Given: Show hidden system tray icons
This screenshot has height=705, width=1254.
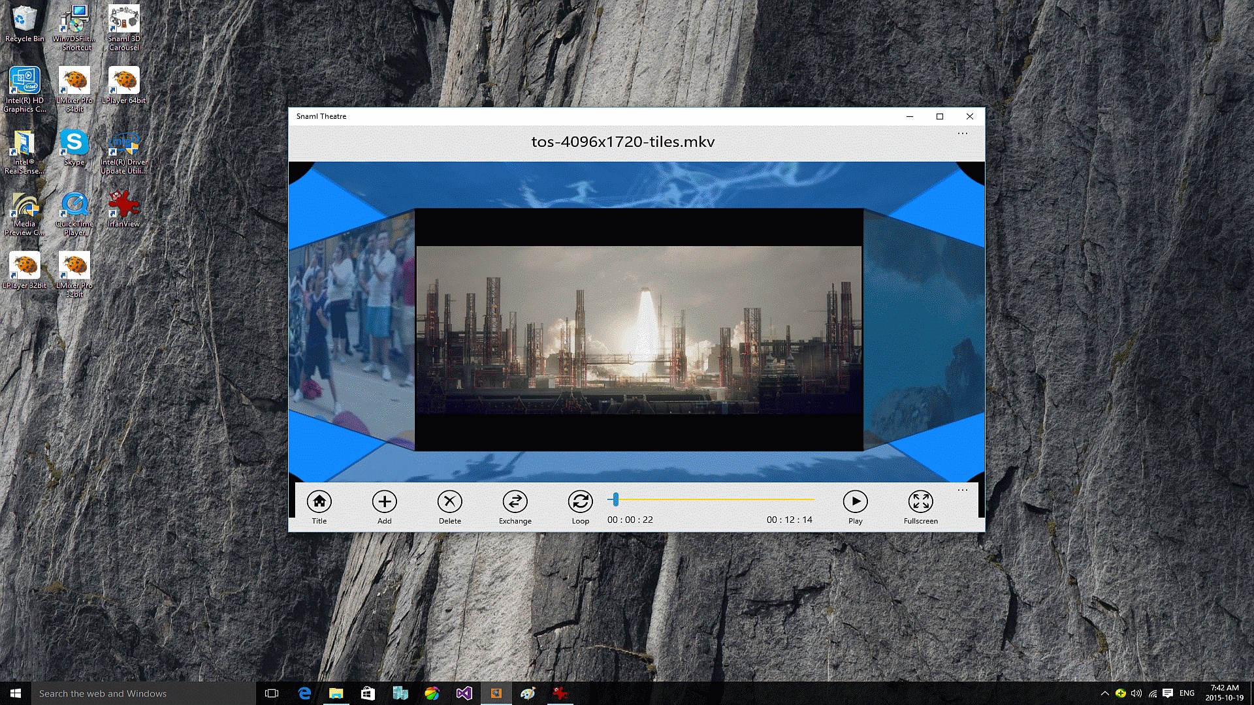Looking at the screenshot, I should click(1104, 693).
